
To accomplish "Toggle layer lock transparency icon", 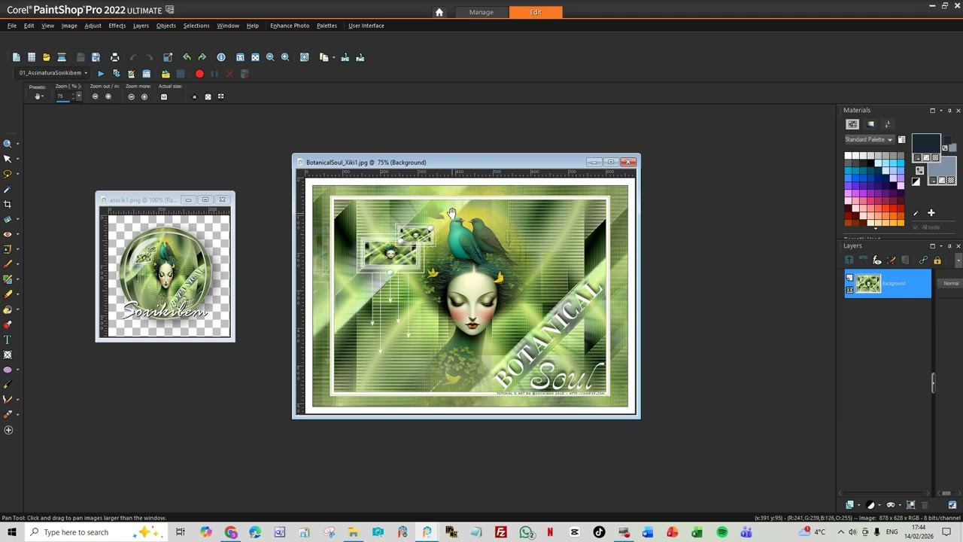I will click(937, 260).
